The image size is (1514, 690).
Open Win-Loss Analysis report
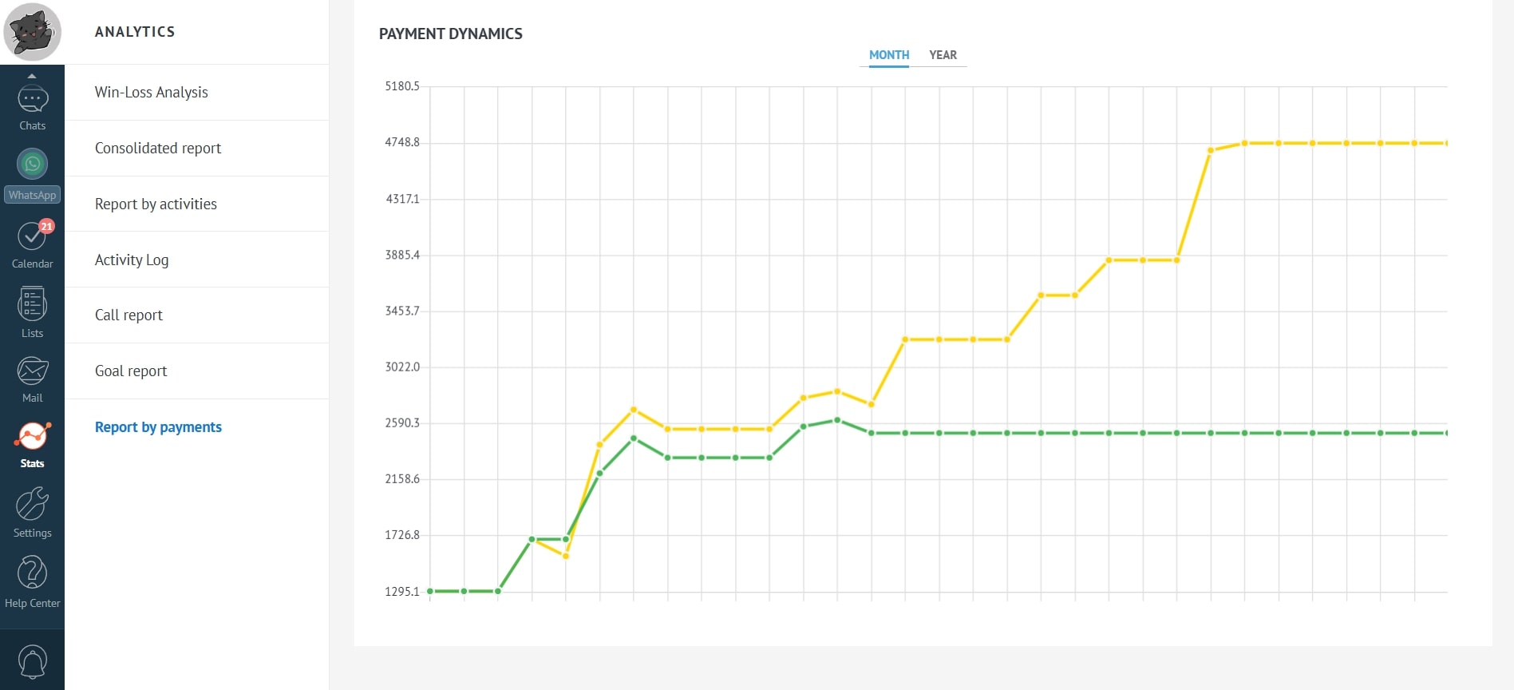(151, 93)
